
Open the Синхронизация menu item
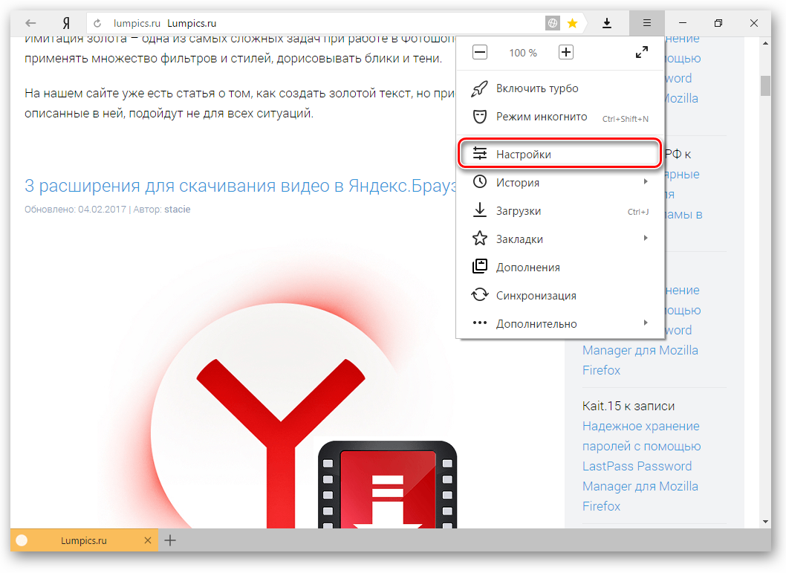point(536,296)
